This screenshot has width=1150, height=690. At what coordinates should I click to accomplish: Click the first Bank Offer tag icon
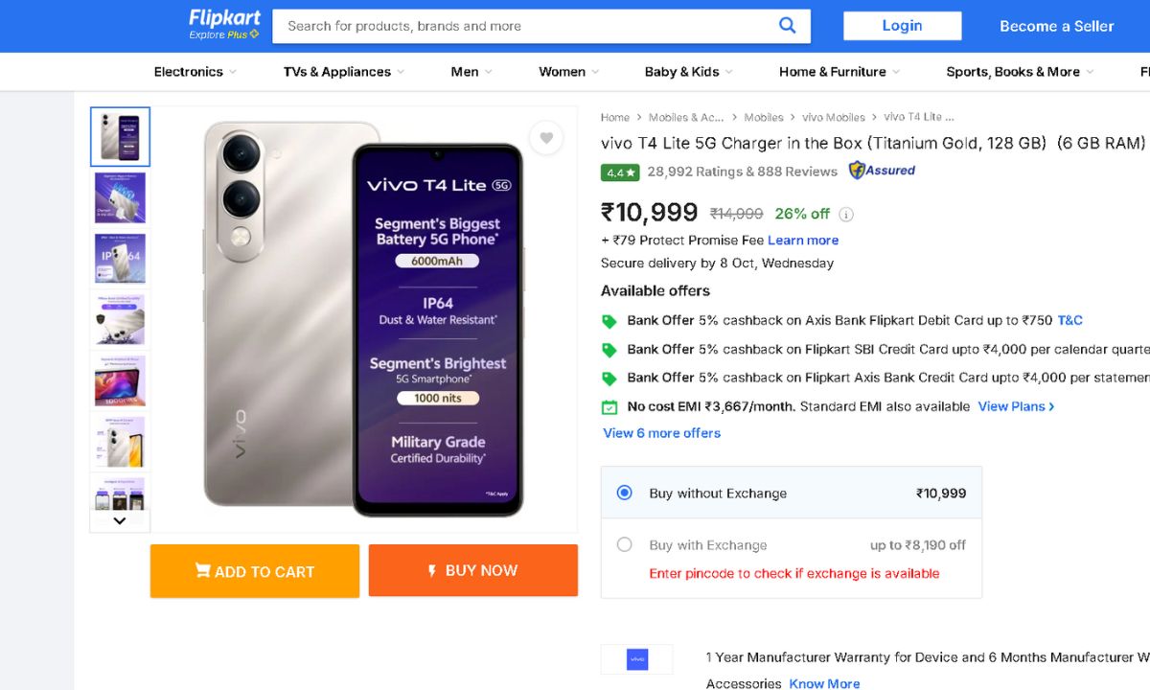pyautogui.click(x=609, y=321)
